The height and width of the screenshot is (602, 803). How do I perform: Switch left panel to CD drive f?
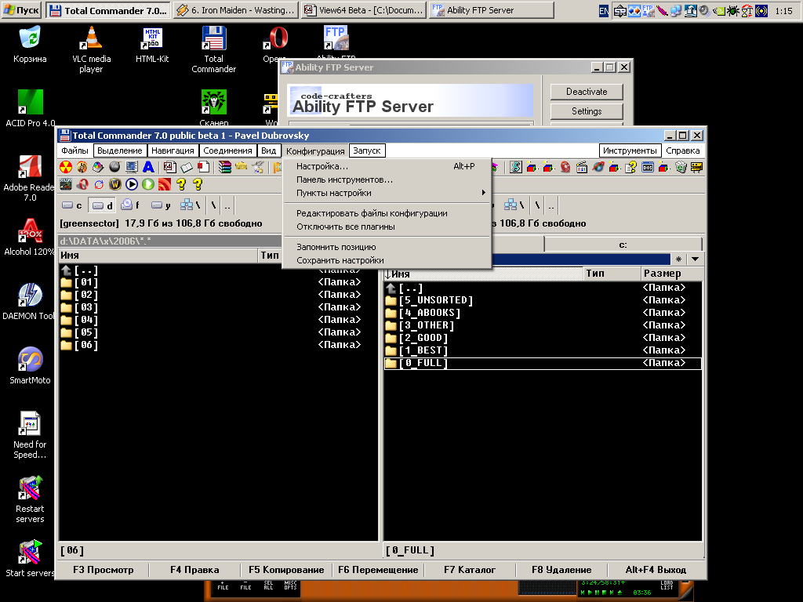(130, 205)
